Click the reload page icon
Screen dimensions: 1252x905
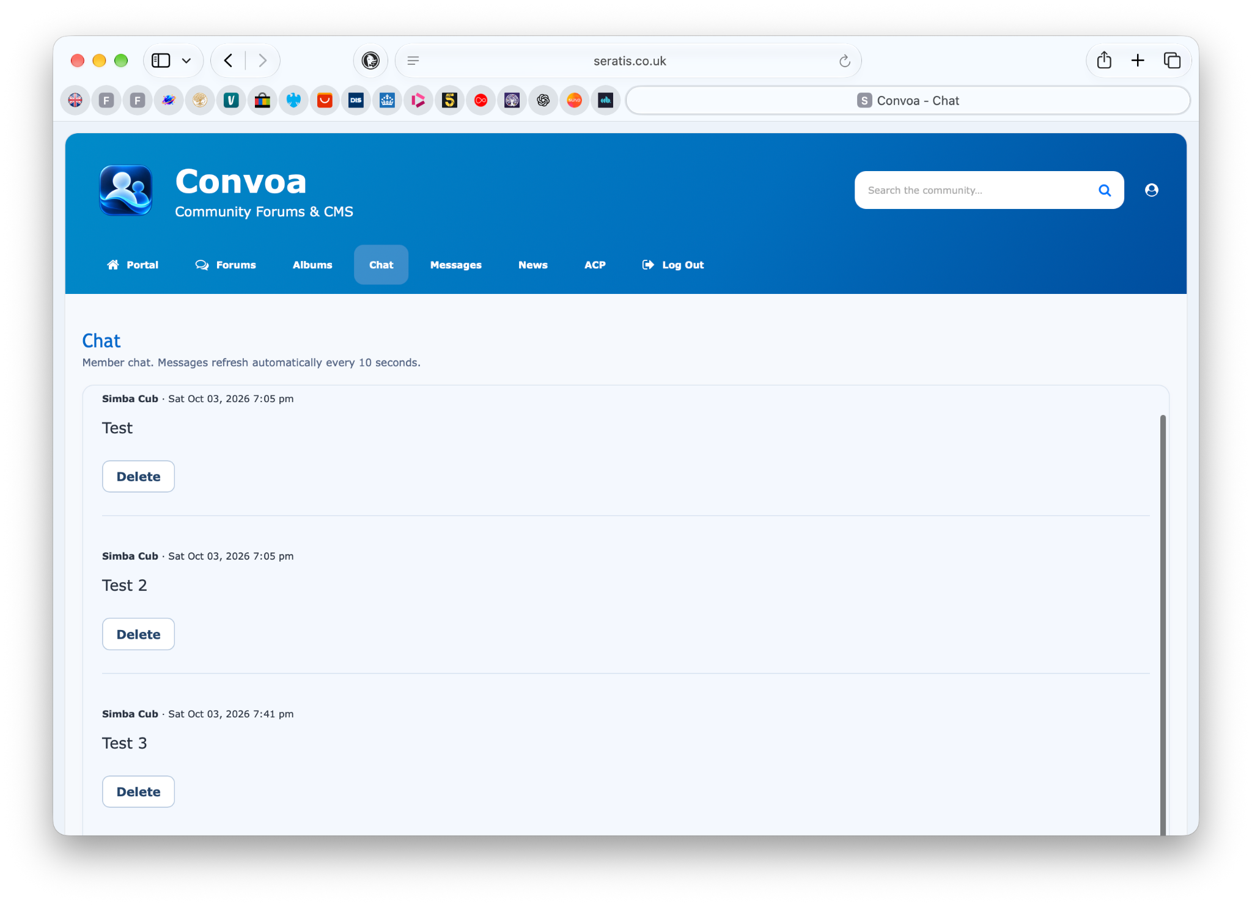[x=844, y=60]
